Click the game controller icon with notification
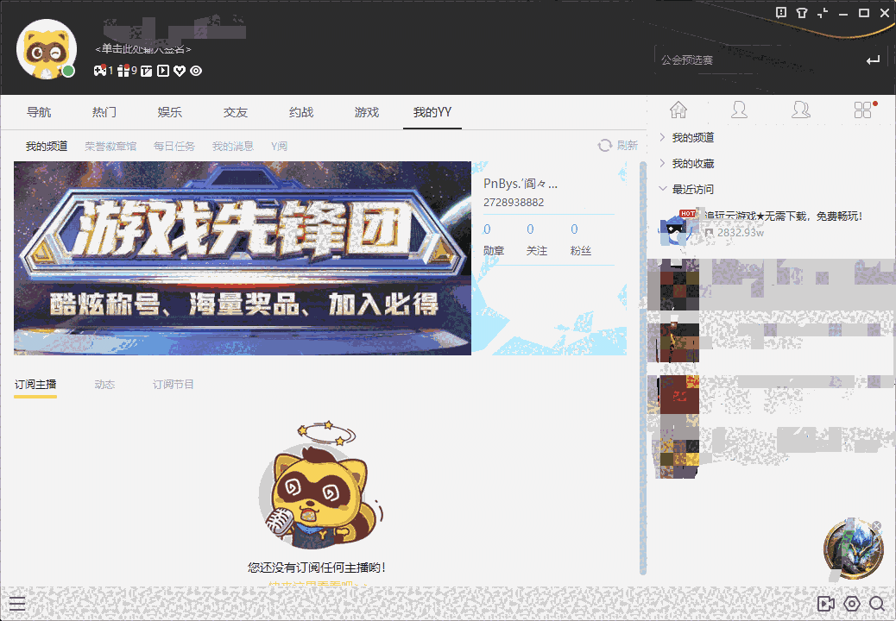The image size is (896, 621). [x=100, y=71]
